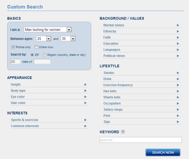Open the Sign criteria
This screenshot has height=159, width=189.
point(142,122)
